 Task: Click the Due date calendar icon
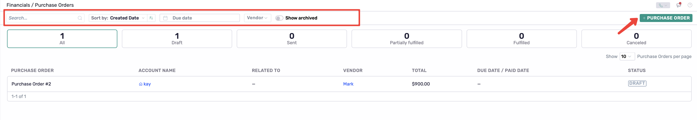(x=165, y=18)
